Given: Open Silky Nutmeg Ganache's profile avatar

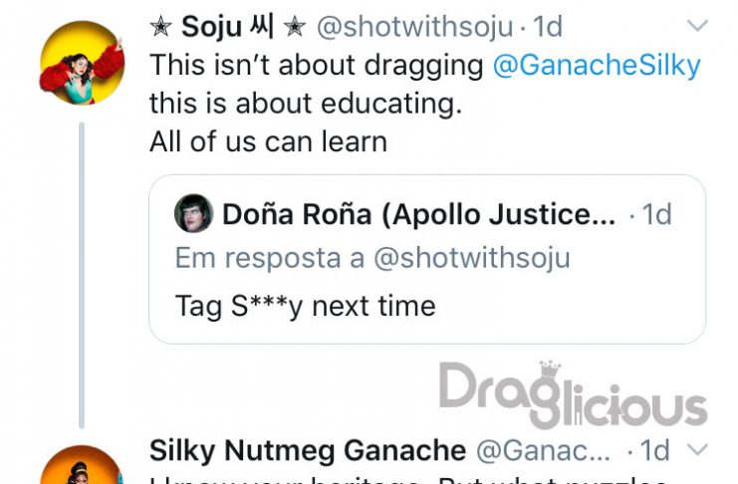Looking at the screenshot, I should tap(82, 465).
